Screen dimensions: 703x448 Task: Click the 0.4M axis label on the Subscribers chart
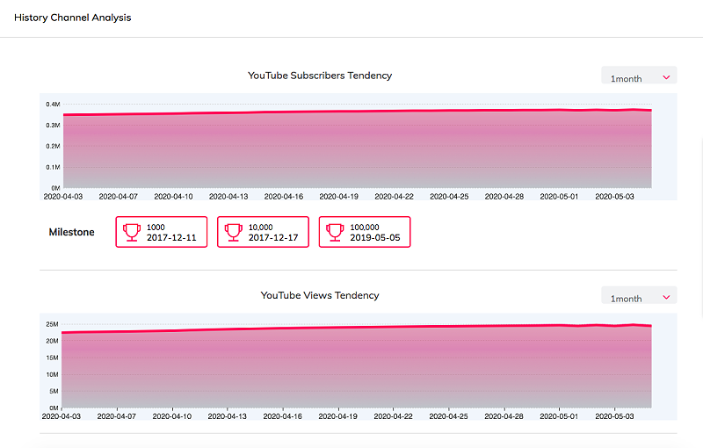coord(52,105)
